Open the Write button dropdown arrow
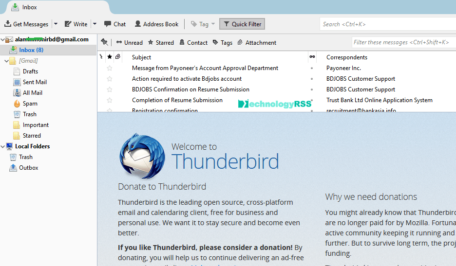This screenshot has height=266, width=456. (95, 24)
